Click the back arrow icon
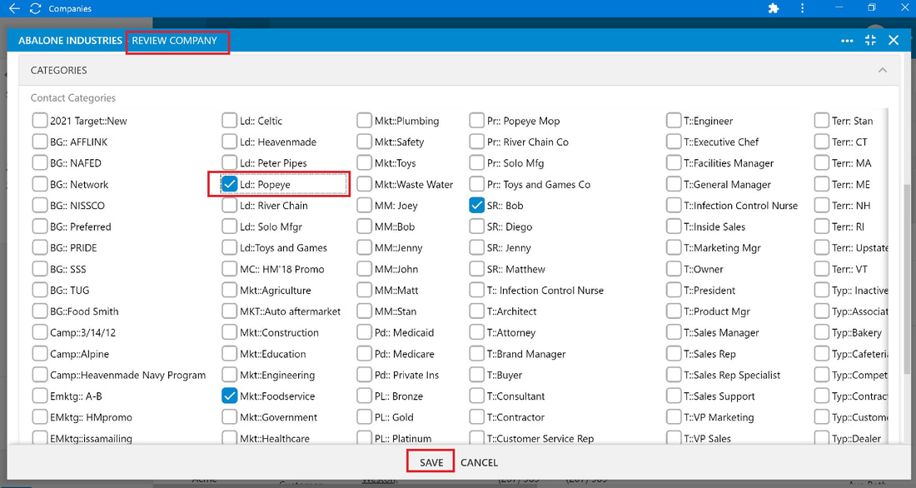This screenshot has height=488, width=916. pyautogui.click(x=14, y=8)
